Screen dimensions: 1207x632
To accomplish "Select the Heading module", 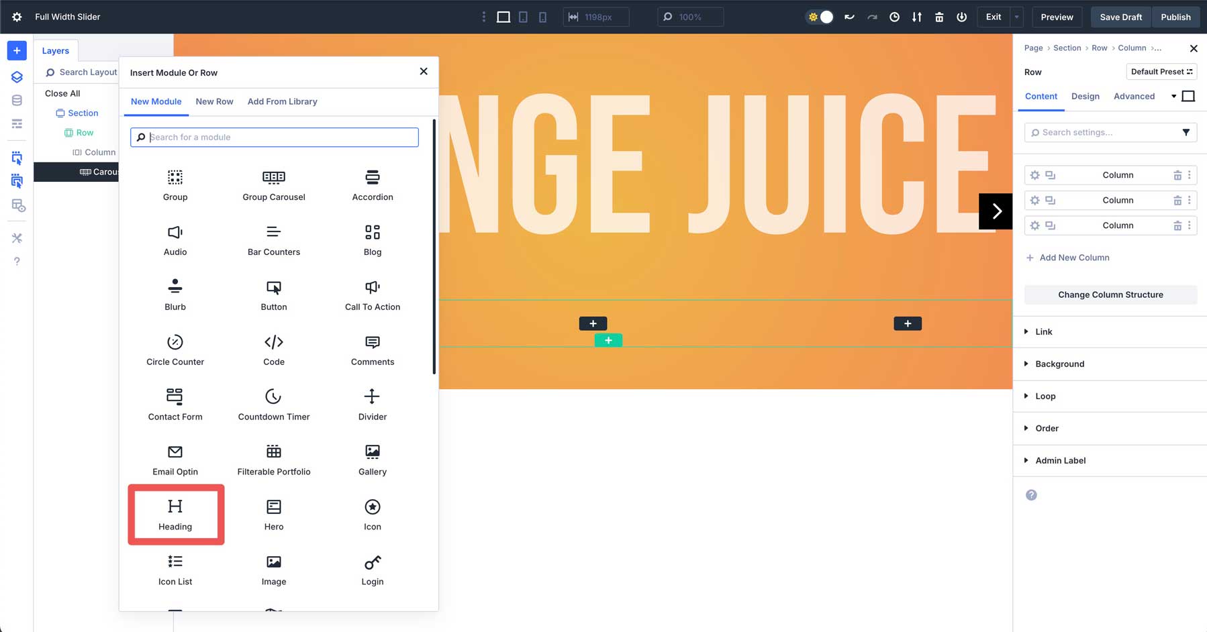I will [x=175, y=514].
